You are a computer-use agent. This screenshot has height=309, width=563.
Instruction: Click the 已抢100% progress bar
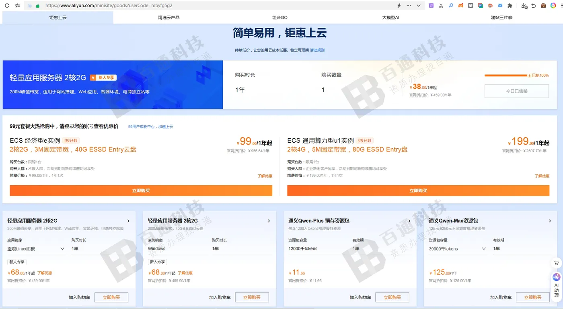click(505, 75)
